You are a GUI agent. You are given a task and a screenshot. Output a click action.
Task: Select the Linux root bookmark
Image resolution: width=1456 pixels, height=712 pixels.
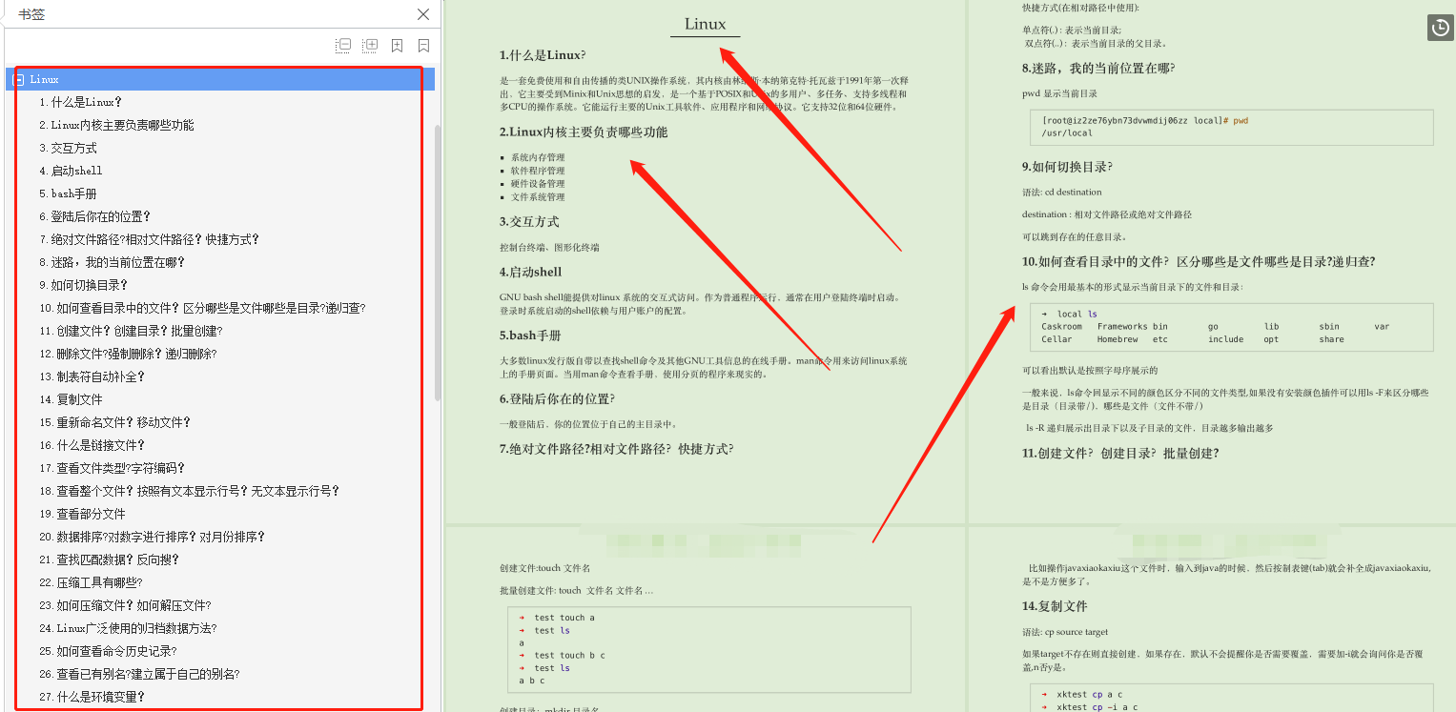click(x=44, y=79)
